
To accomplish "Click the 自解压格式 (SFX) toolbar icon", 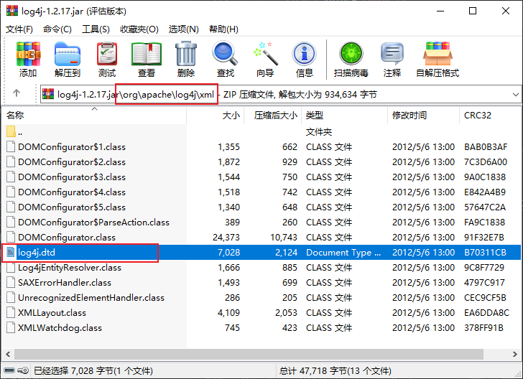I will [x=438, y=54].
